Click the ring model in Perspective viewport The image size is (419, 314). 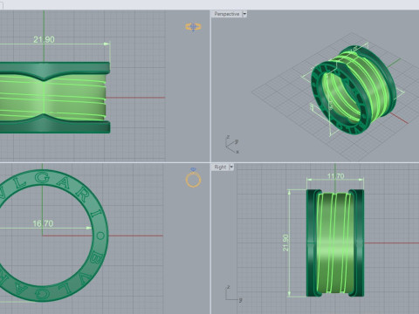click(x=354, y=91)
